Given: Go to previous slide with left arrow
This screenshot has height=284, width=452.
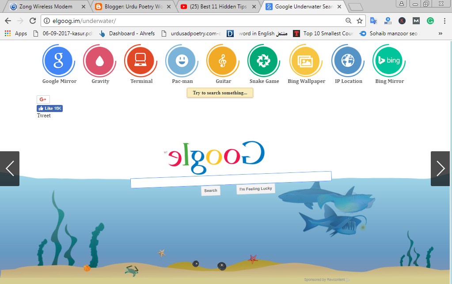Looking at the screenshot, I should point(10,168).
